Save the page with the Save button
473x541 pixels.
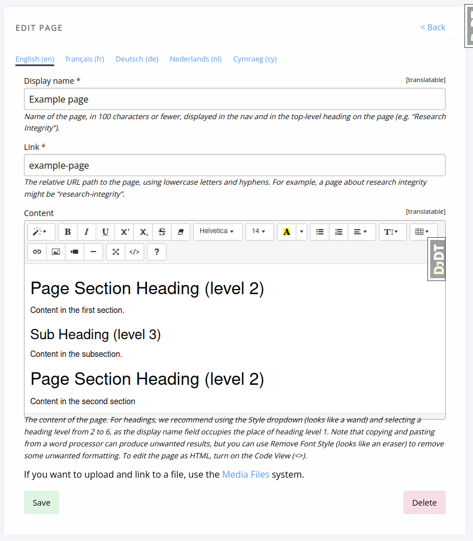[42, 503]
